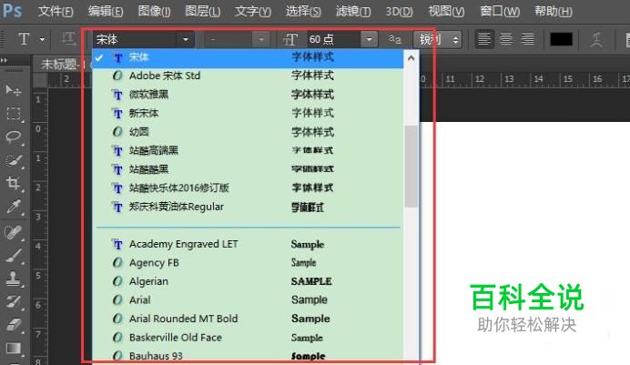
Task: Open the Create Warped Text option
Action: [596, 39]
